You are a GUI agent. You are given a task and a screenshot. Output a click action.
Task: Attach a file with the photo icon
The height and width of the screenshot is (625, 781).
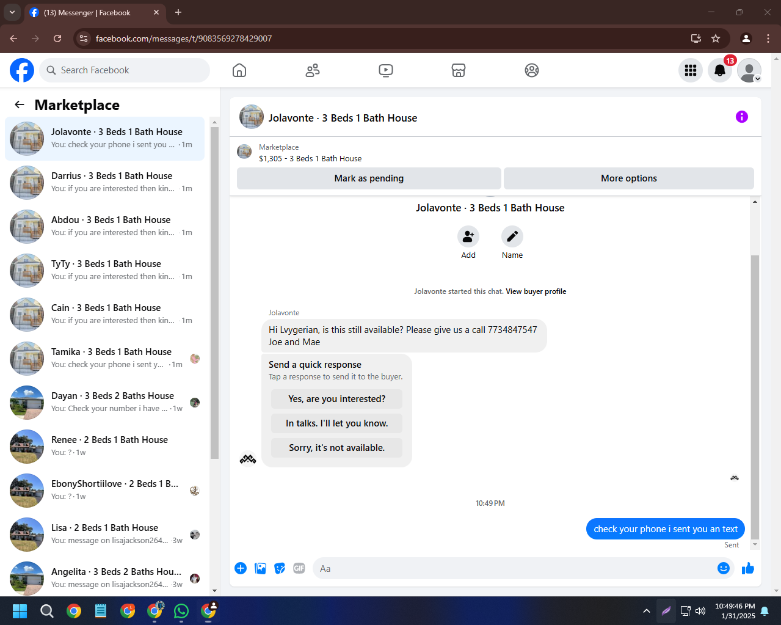coord(260,568)
